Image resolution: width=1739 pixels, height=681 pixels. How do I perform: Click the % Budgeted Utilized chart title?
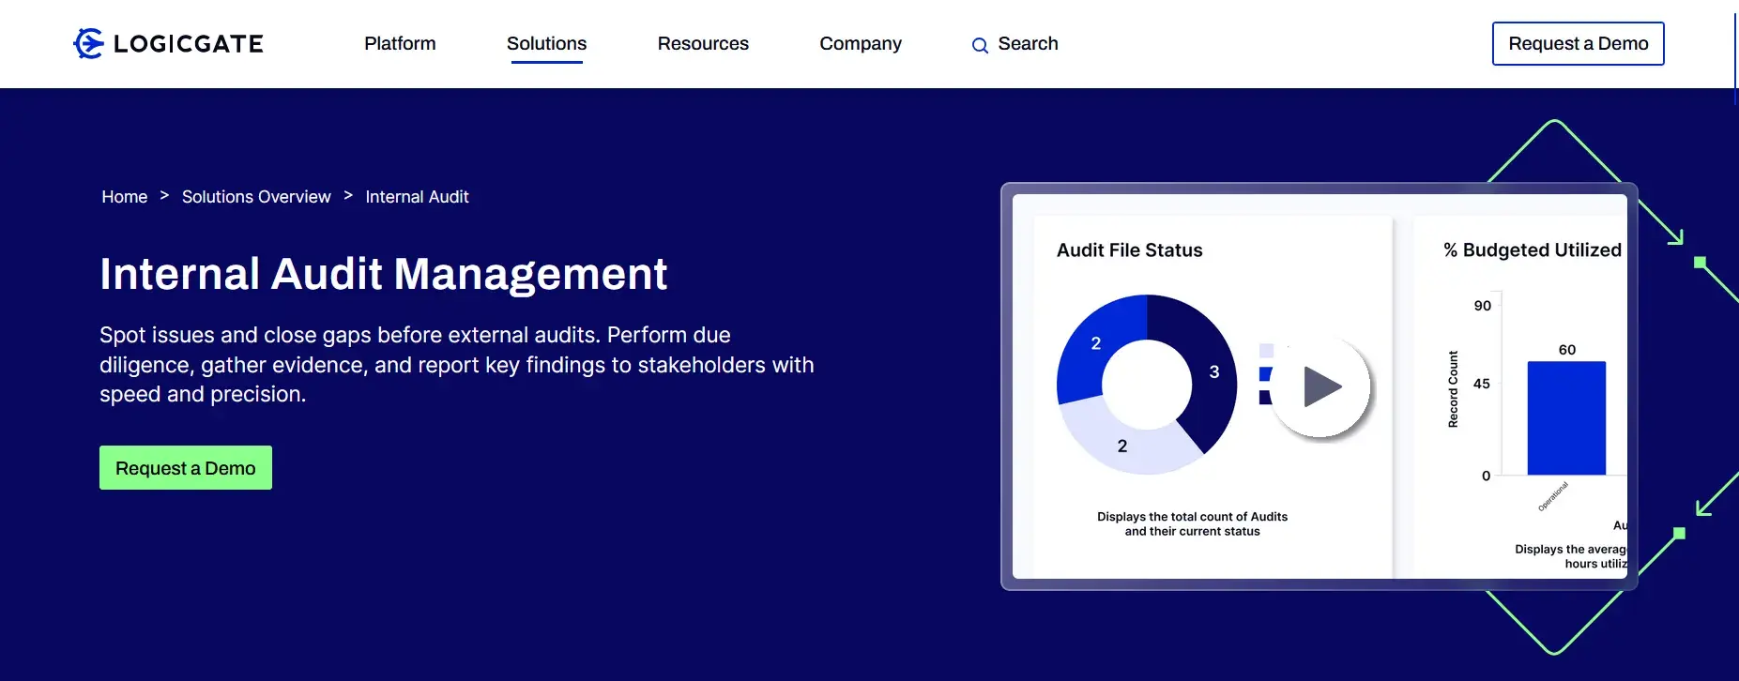(1533, 250)
